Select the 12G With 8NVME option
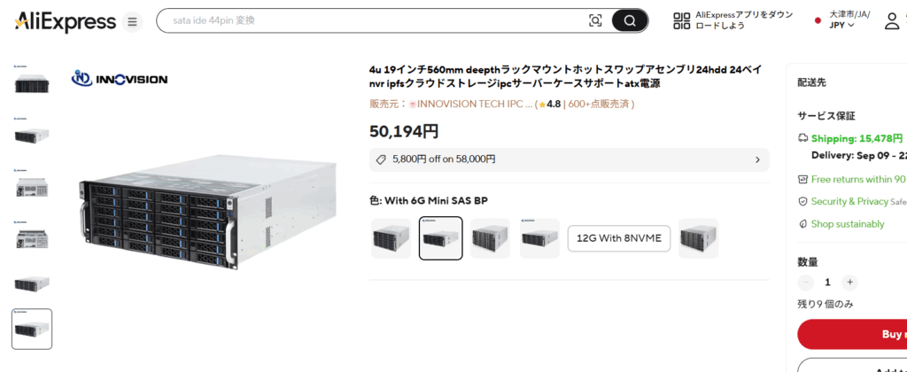 619,238
